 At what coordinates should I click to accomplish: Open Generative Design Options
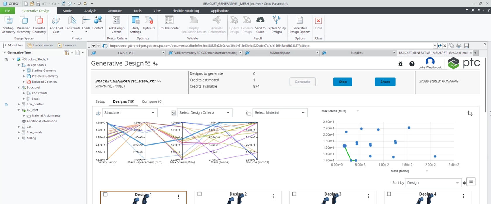[300, 24]
